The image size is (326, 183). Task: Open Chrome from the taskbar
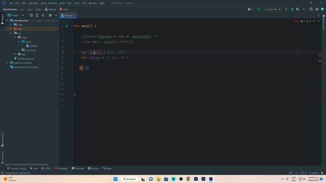(188, 179)
